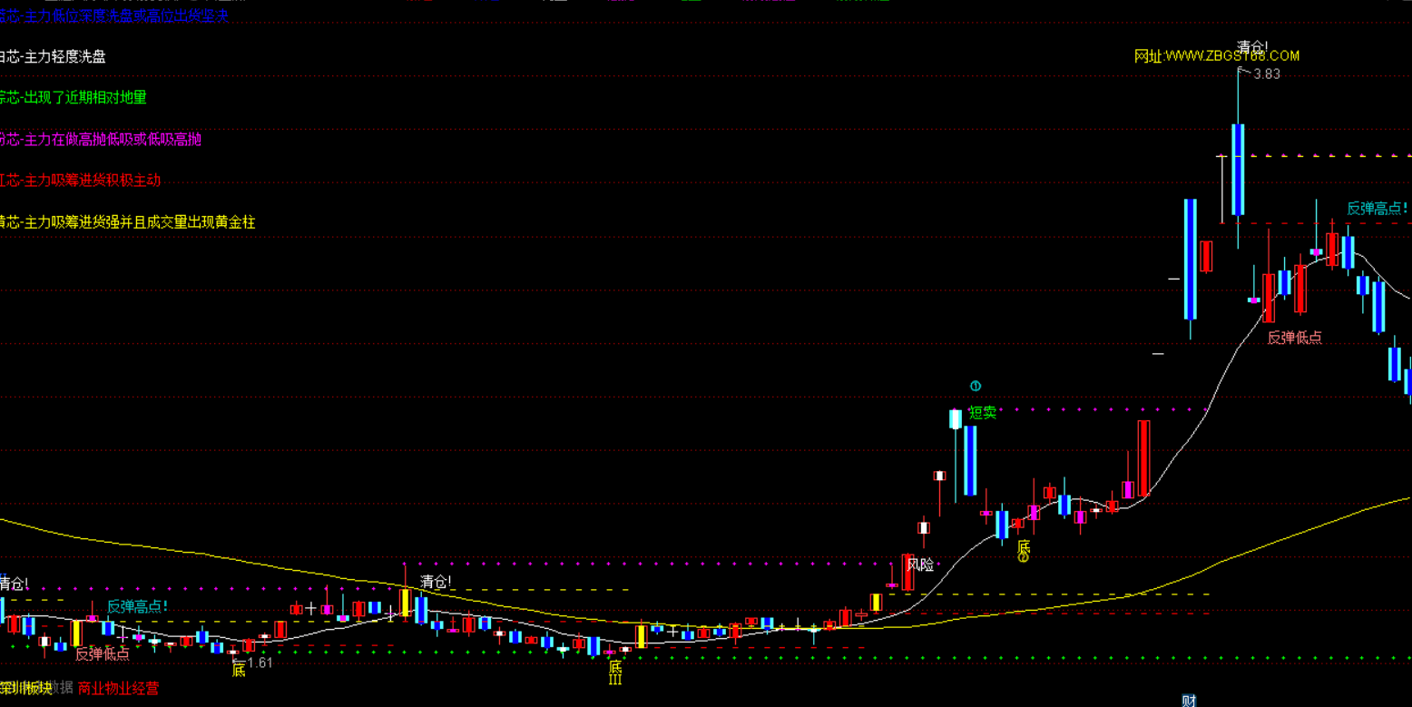Click the yellow 深圳板块 sector label
The image size is (1412, 707).
pyautogui.click(x=25, y=689)
